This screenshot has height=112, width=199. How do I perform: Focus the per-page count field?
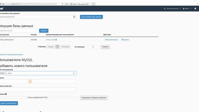(93, 47)
